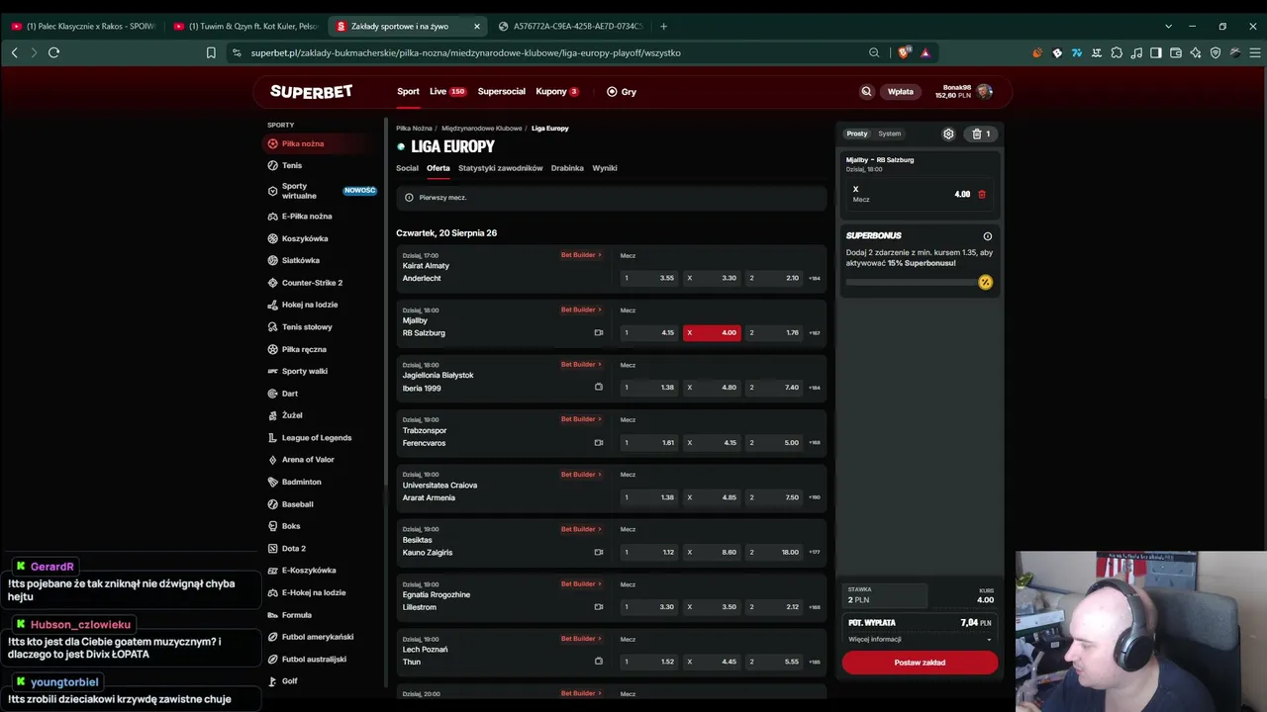Click the Wpłata deposit button
The image size is (1267, 712).
[x=901, y=91]
